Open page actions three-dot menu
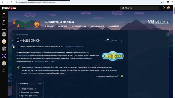 click(x=121, y=41)
